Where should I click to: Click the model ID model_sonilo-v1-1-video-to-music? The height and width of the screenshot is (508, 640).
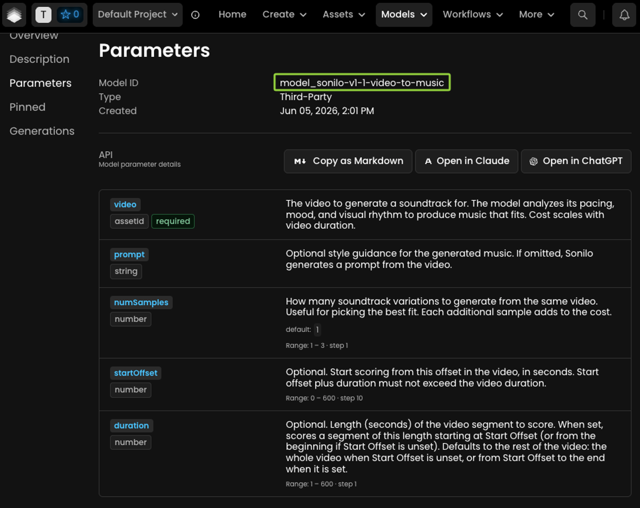click(362, 82)
